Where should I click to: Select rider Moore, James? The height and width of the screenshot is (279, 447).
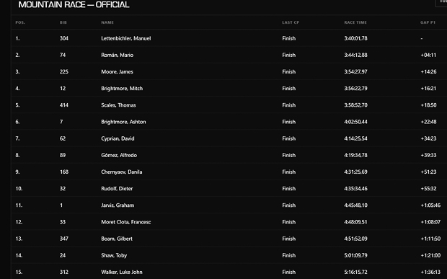click(x=117, y=72)
